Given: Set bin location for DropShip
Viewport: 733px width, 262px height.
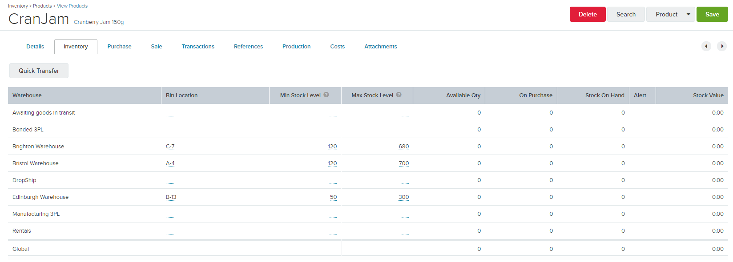Looking at the screenshot, I should (169, 181).
